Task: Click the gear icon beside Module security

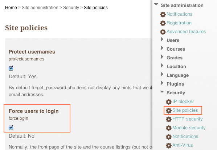Action: pos(169,128)
